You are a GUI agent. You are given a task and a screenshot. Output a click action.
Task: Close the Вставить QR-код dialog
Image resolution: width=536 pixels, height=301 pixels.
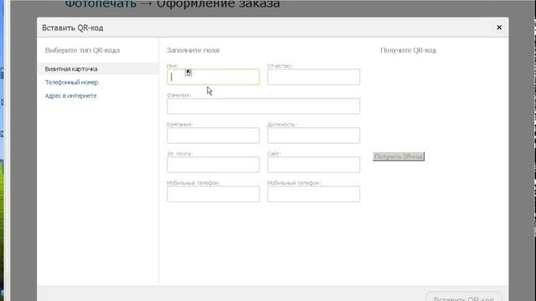[x=499, y=28]
